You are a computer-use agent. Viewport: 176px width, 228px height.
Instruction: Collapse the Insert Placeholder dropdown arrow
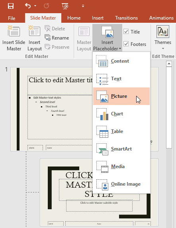(x=120, y=49)
